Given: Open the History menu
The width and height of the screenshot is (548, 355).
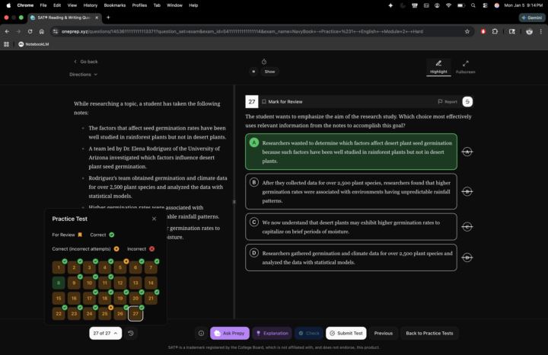Looking at the screenshot, I should (90, 5).
